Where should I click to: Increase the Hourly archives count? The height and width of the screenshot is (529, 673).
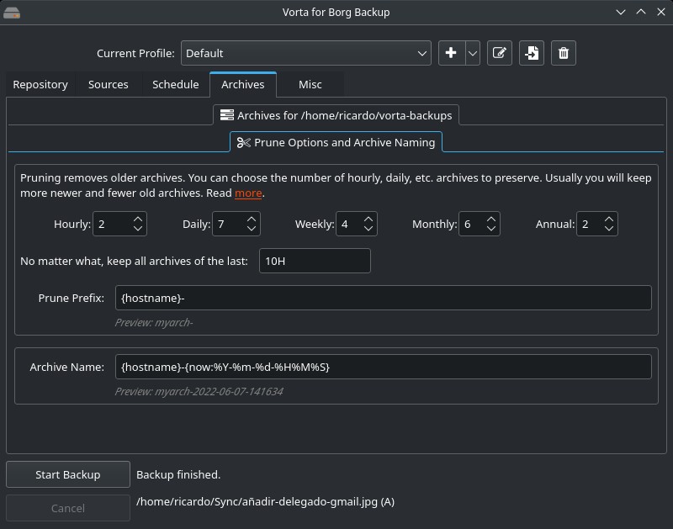click(x=138, y=219)
